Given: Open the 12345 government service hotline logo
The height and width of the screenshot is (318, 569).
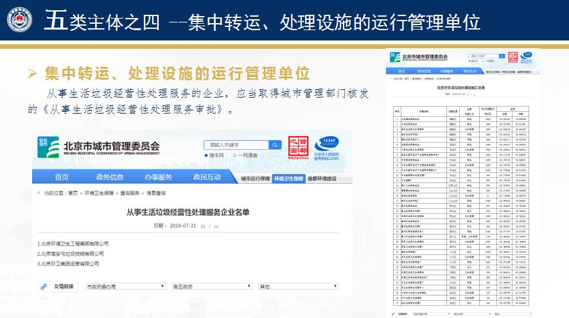Looking at the screenshot, I should click(x=326, y=148).
